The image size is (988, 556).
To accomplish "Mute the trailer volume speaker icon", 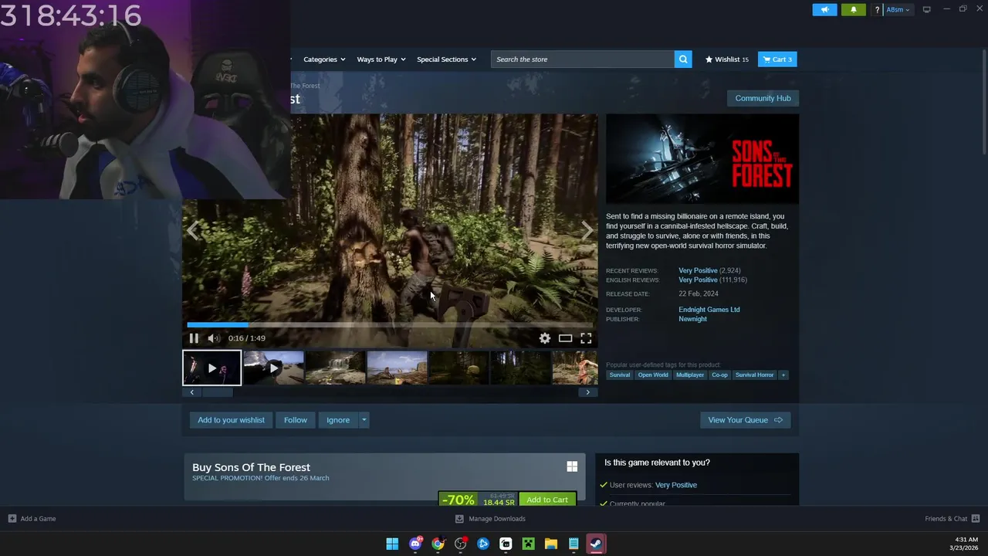I will (214, 338).
